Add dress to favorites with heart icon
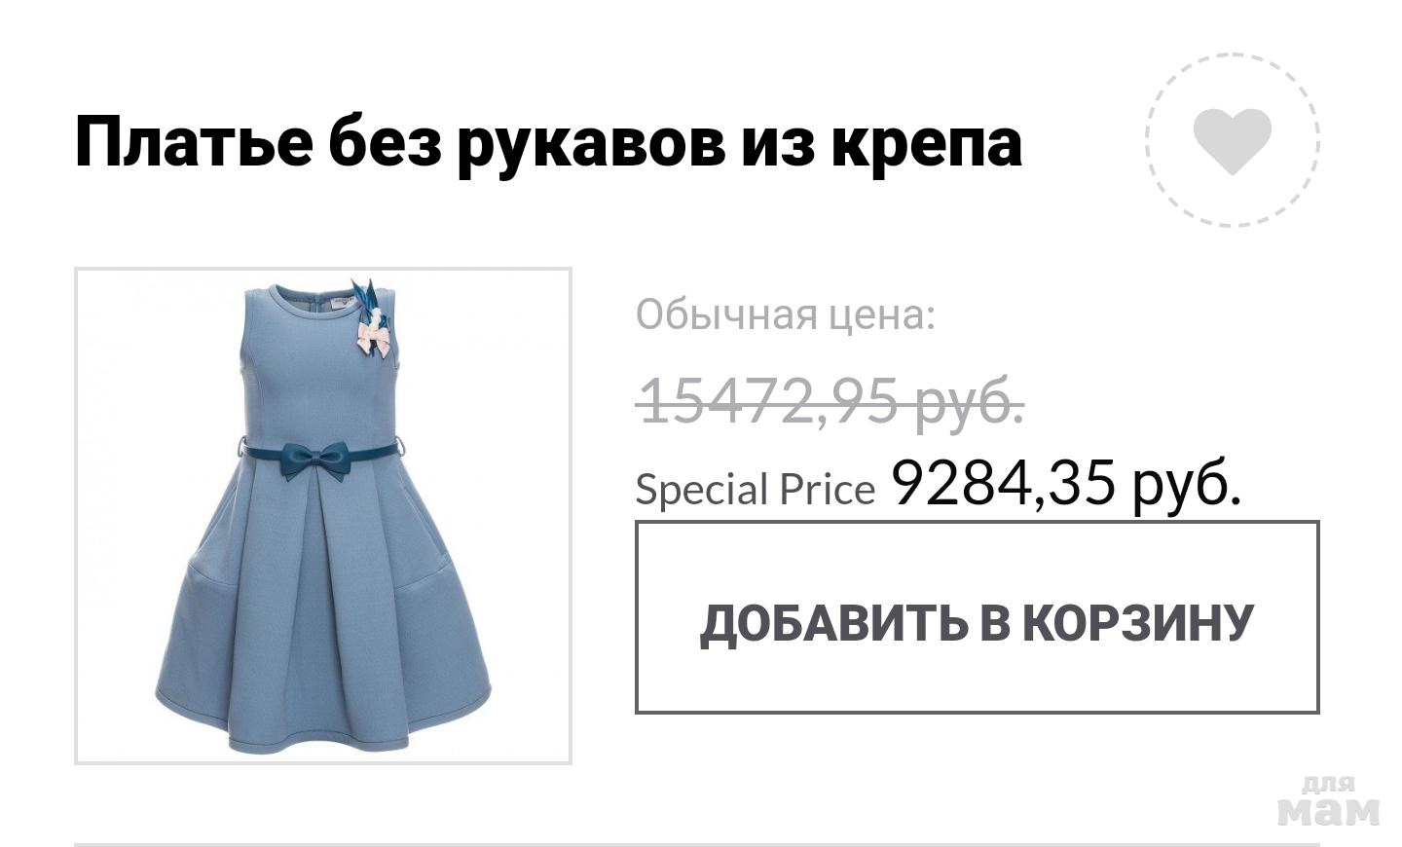This screenshot has height=847, width=1402. tap(1232, 141)
